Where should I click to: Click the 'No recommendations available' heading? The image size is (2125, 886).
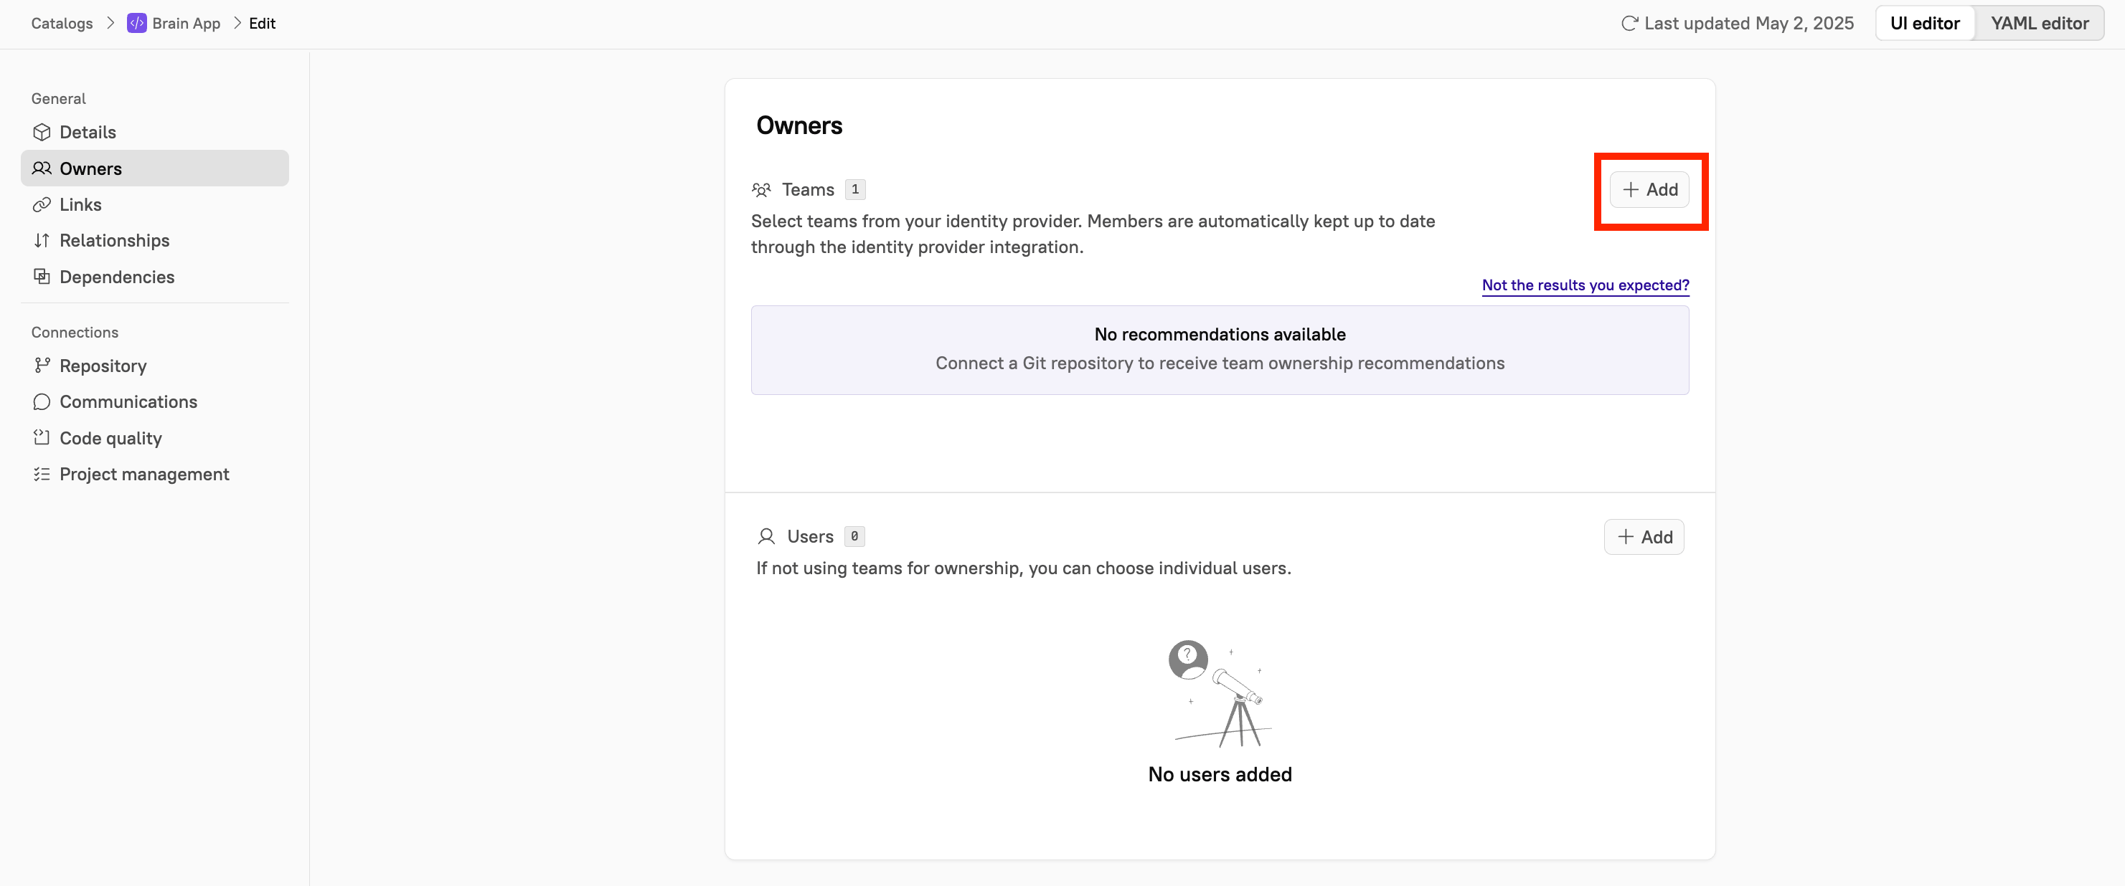point(1220,335)
